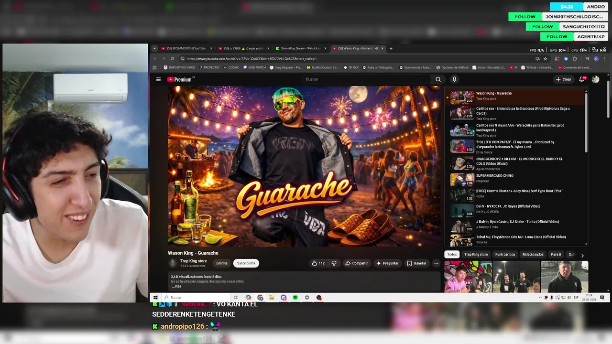Select the Todos filter chip
Screen dimensions: 612x344
click(x=452, y=255)
